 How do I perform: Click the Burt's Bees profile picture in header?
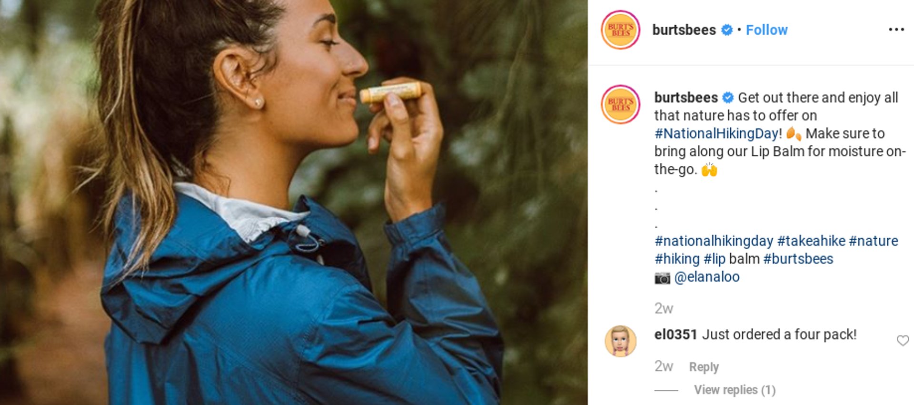coord(620,30)
